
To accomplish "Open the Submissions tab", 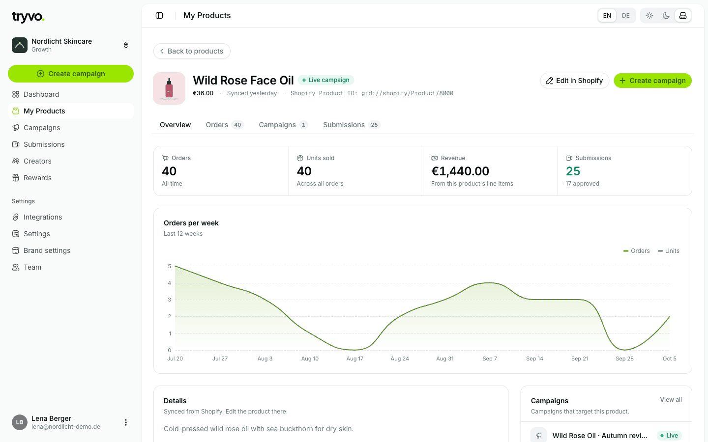I will coord(352,125).
